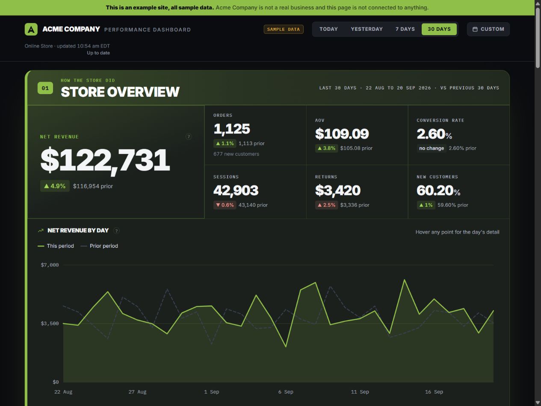
Task: Switch to the Yesterday range tab
Action: (367, 29)
